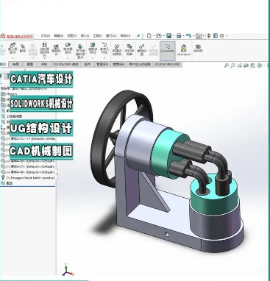This screenshot has width=270, height=281.
Task: Expand the Undo dropdown arrow
Action: (x=193, y=36)
